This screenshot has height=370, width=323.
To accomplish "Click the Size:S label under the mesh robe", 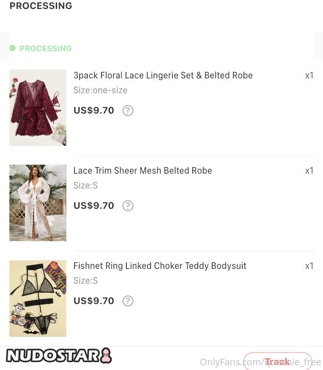I will pos(85,185).
